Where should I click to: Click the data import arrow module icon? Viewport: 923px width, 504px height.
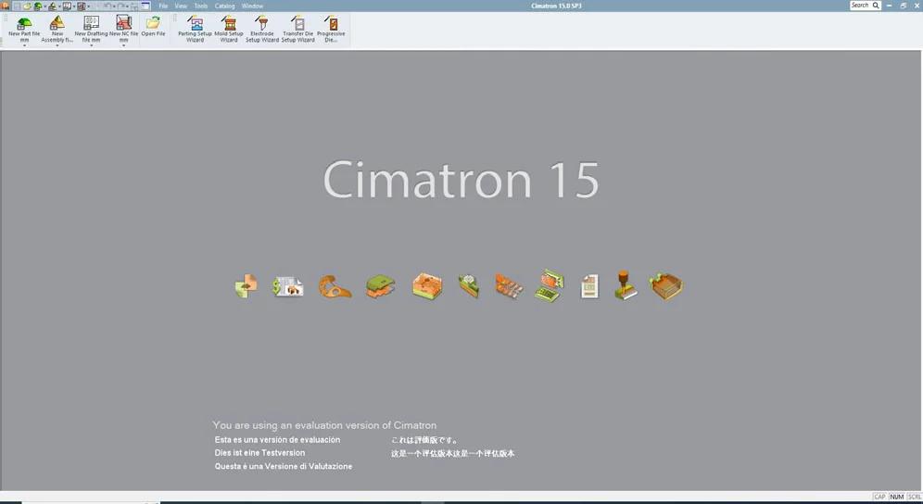(246, 286)
